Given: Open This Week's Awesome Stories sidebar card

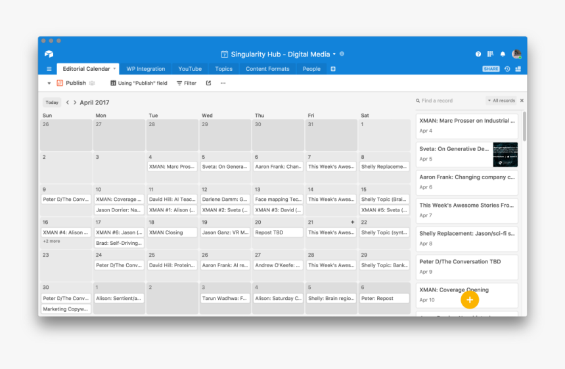Looking at the screenshot, I should (467, 211).
